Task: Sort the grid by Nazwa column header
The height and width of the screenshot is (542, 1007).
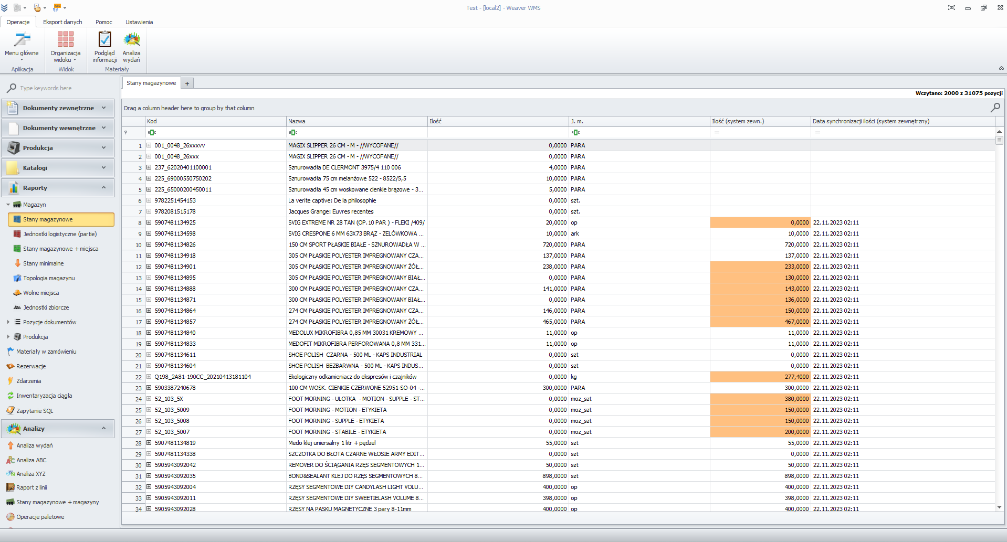Action: pyautogui.click(x=356, y=121)
